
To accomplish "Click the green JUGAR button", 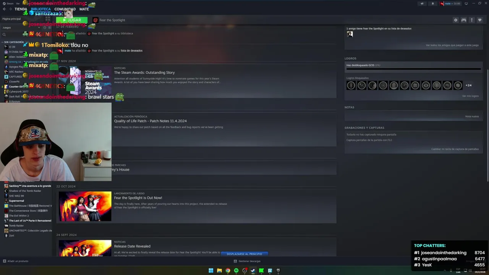I will [72, 20].
